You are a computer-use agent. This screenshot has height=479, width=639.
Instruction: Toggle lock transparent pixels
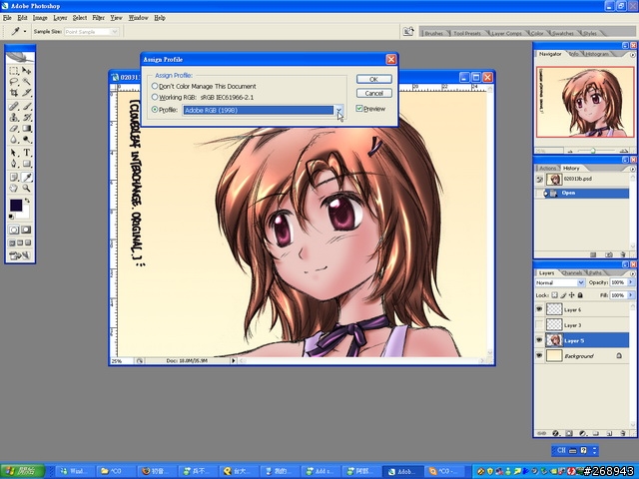tap(554, 295)
